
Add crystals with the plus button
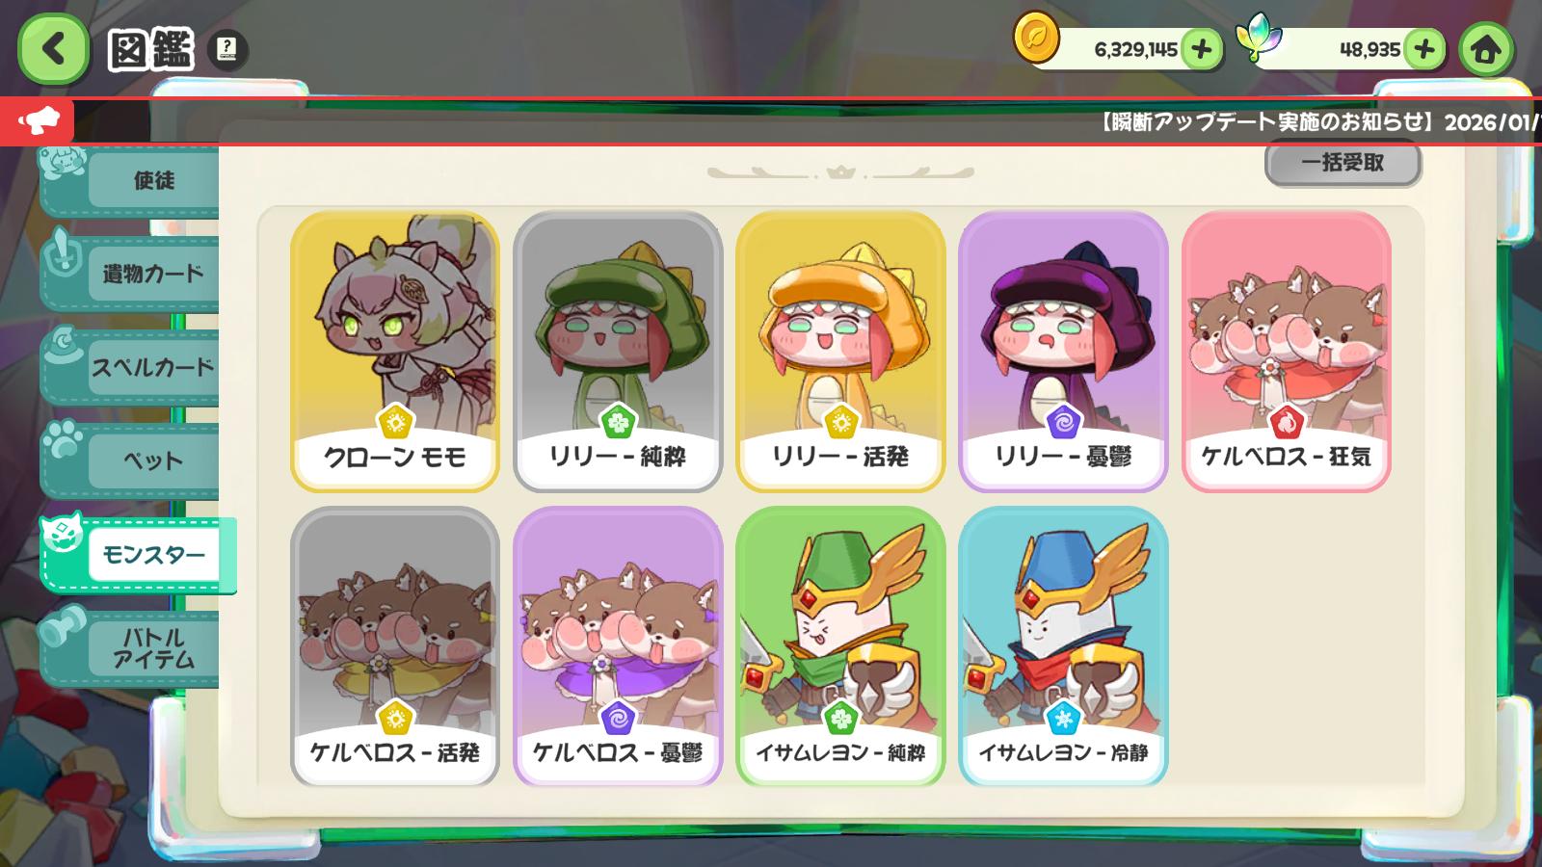point(1424,49)
